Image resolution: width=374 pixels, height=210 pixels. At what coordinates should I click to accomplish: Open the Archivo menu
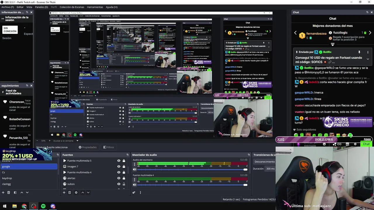tap(8, 7)
